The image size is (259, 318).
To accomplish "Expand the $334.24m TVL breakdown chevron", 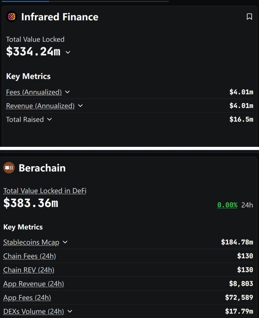I will pos(68,52).
